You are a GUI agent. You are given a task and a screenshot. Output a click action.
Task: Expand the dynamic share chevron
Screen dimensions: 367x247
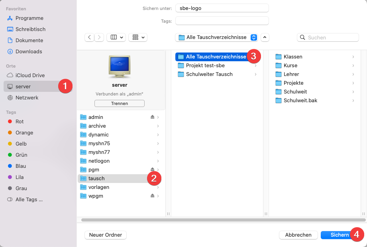click(158, 134)
